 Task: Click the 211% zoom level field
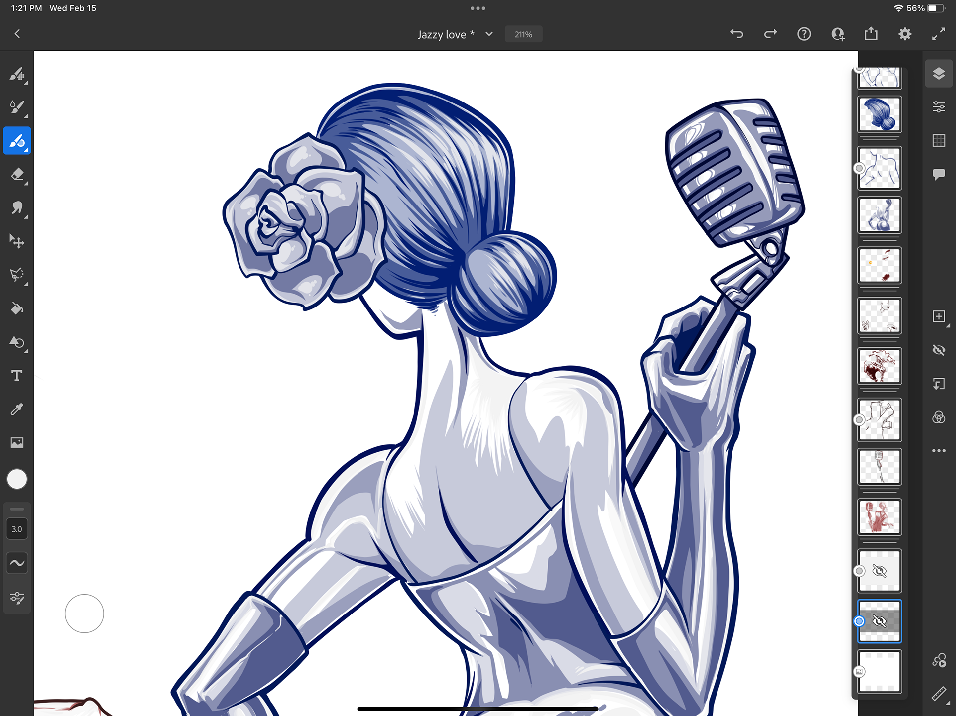coord(523,34)
